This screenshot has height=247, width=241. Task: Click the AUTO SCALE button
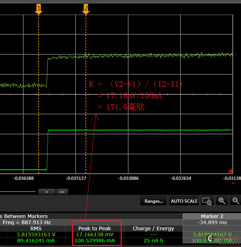point(184,201)
